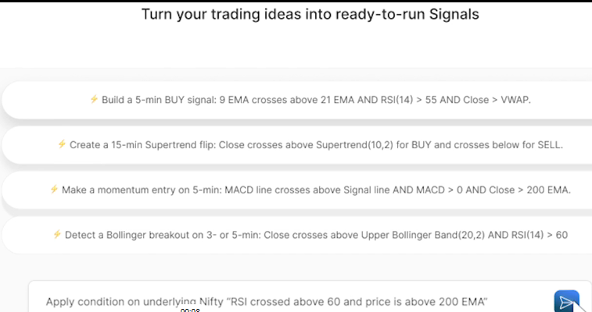Click lightning icon beside 5-min BUY signal
The width and height of the screenshot is (592, 312).
pyautogui.click(x=94, y=100)
